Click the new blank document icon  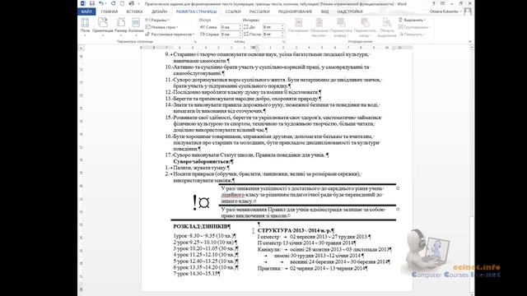tap(122, 3)
